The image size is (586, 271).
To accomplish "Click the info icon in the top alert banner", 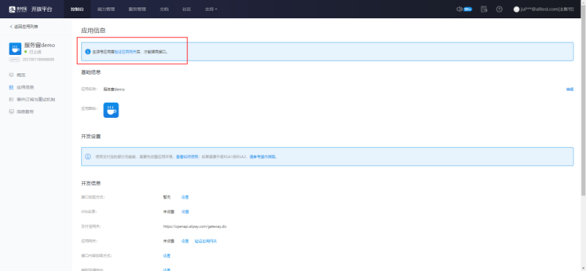I will tap(88, 51).
